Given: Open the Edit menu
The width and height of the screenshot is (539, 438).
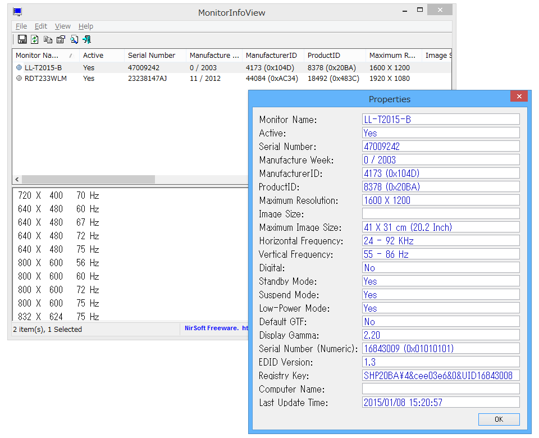Looking at the screenshot, I should (40, 26).
